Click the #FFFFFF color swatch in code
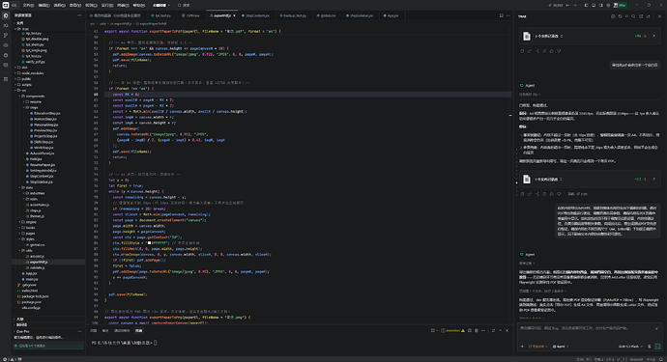The height and width of the screenshot is (362, 667). point(149,243)
